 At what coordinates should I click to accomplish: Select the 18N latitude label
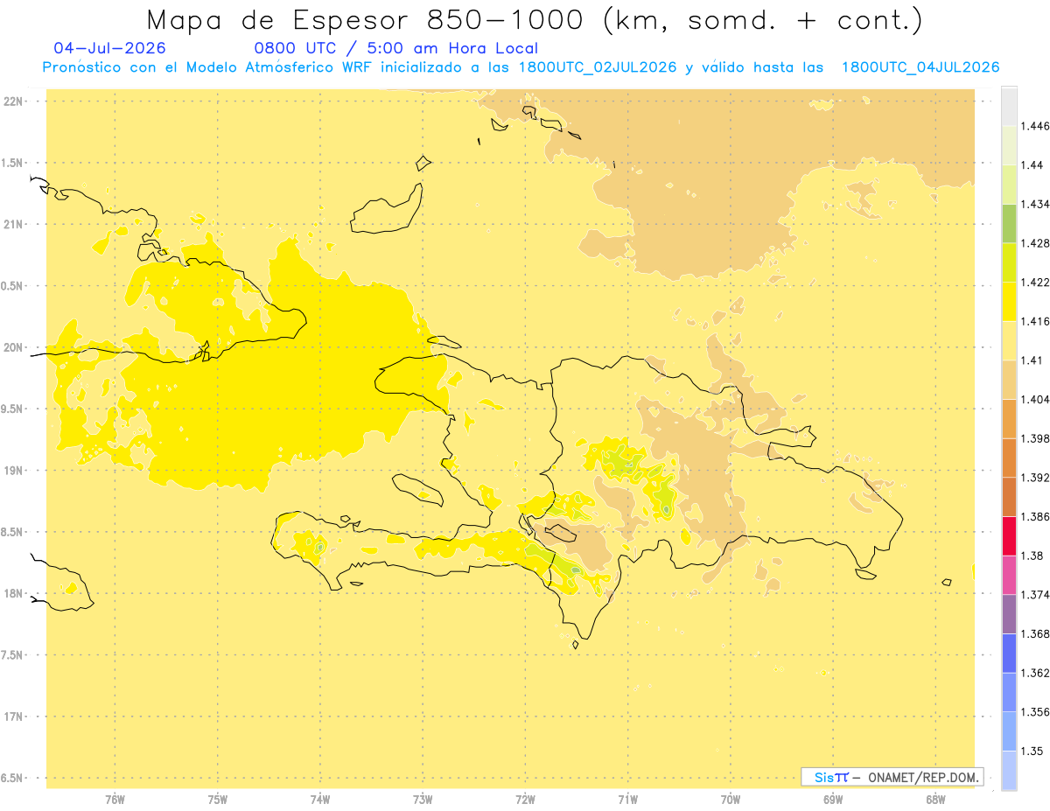[x=13, y=594]
